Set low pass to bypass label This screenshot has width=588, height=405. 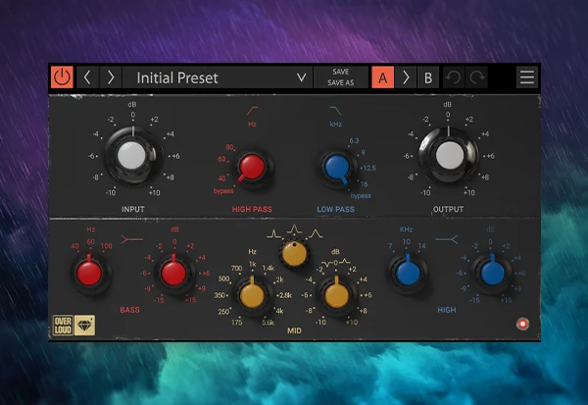(x=361, y=196)
